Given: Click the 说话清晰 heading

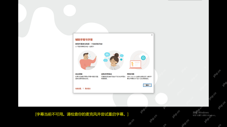Looking at the screenshot, I should tap(79, 74).
